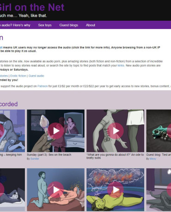Open the Guest blogs navigation item
The width and height of the screenshot is (171, 212).
tap(69, 25)
